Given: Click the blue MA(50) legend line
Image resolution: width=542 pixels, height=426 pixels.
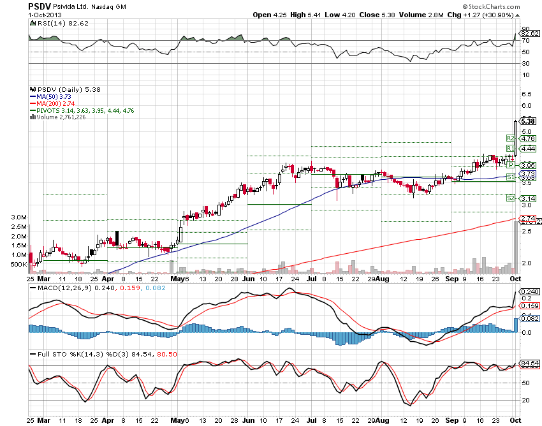Looking at the screenshot, I should [33, 97].
